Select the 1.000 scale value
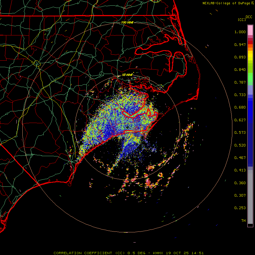Viewport: 255px width, 255px height. coord(240,32)
